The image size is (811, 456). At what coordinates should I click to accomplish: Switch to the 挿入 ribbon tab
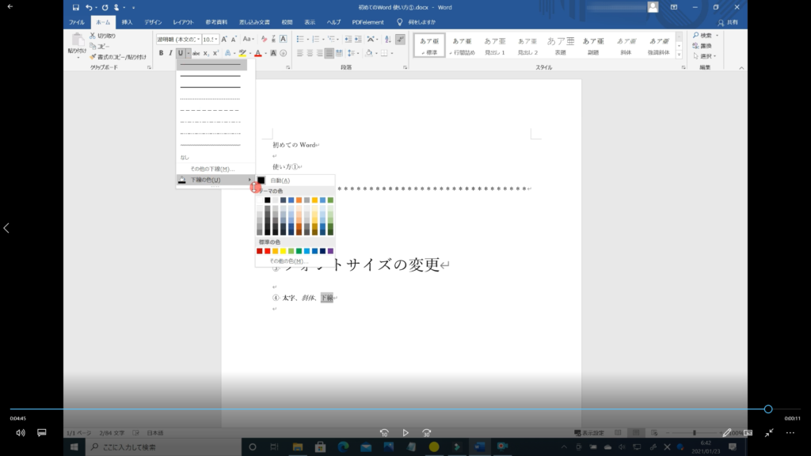pyautogui.click(x=127, y=22)
